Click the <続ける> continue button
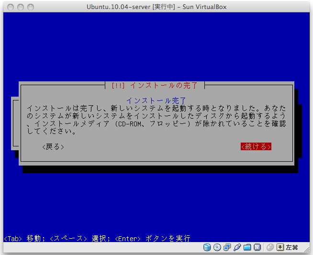Viewport: 313px width, 255px height. pos(256,147)
